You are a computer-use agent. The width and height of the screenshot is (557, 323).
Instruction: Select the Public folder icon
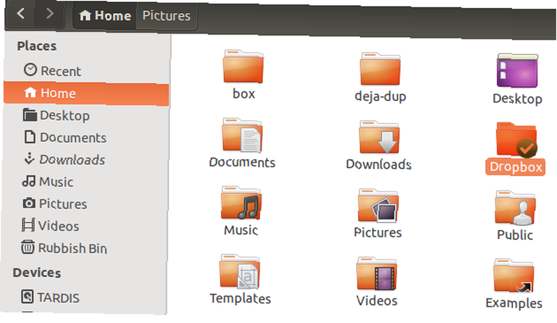click(515, 208)
